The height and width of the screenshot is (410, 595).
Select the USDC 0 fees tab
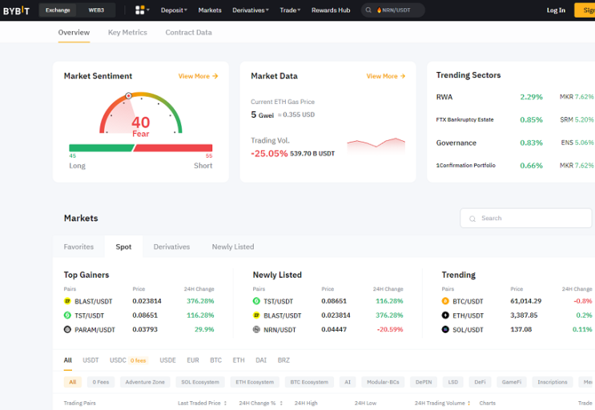pyautogui.click(x=128, y=360)
